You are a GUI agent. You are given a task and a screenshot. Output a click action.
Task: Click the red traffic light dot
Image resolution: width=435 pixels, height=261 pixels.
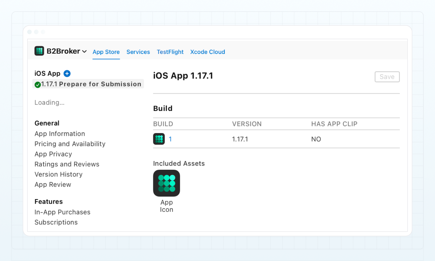click(x=29, y=32)
